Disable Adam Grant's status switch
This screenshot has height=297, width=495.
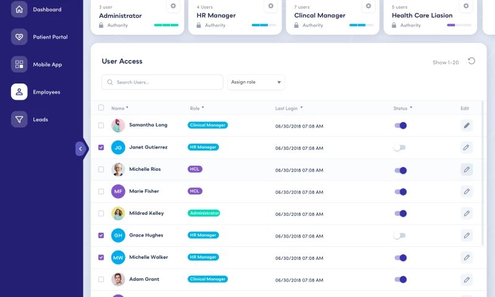400,280
